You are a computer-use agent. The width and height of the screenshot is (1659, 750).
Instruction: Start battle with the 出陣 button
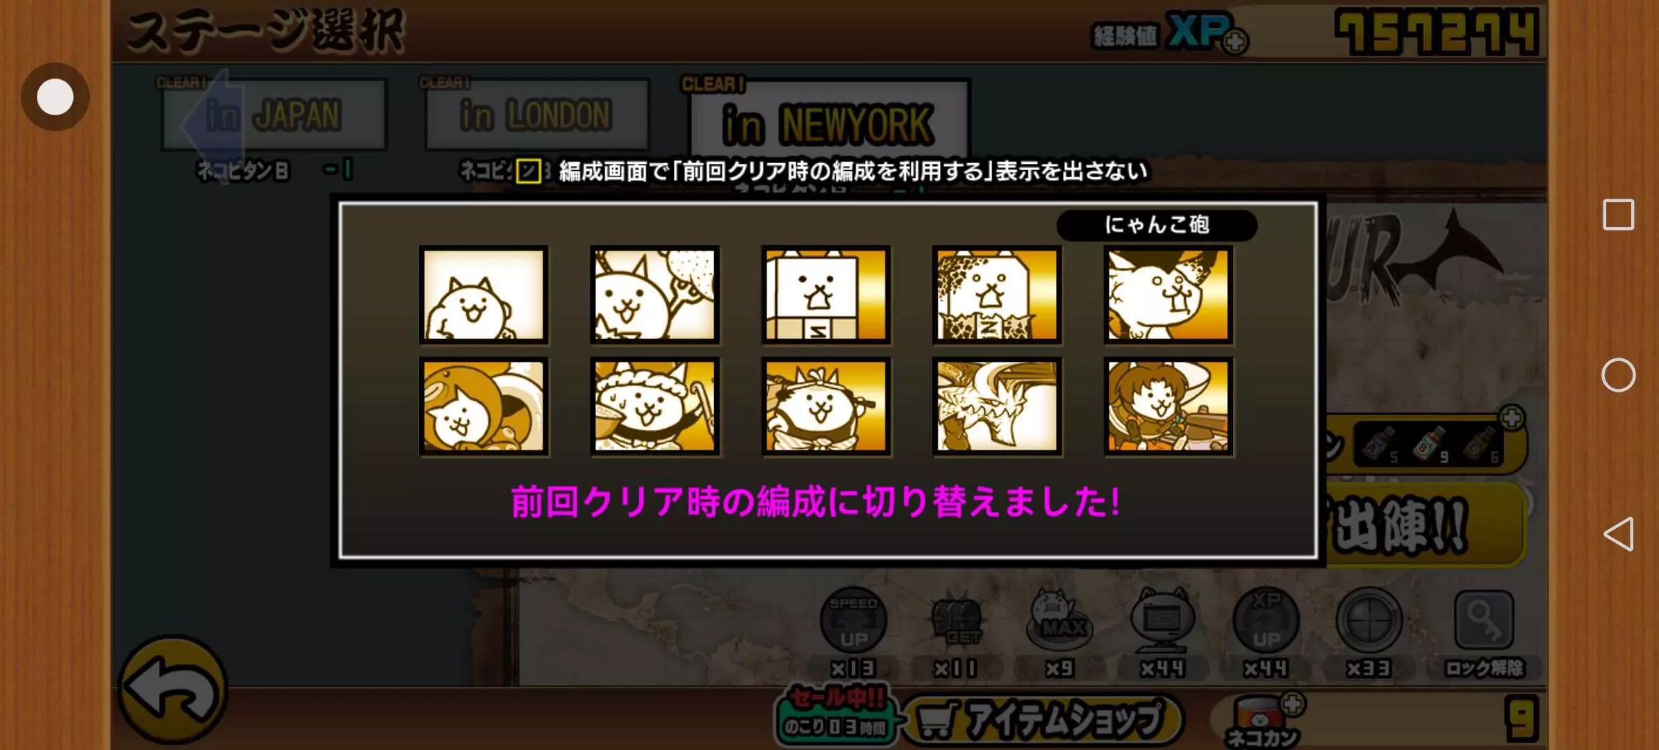1424,525
